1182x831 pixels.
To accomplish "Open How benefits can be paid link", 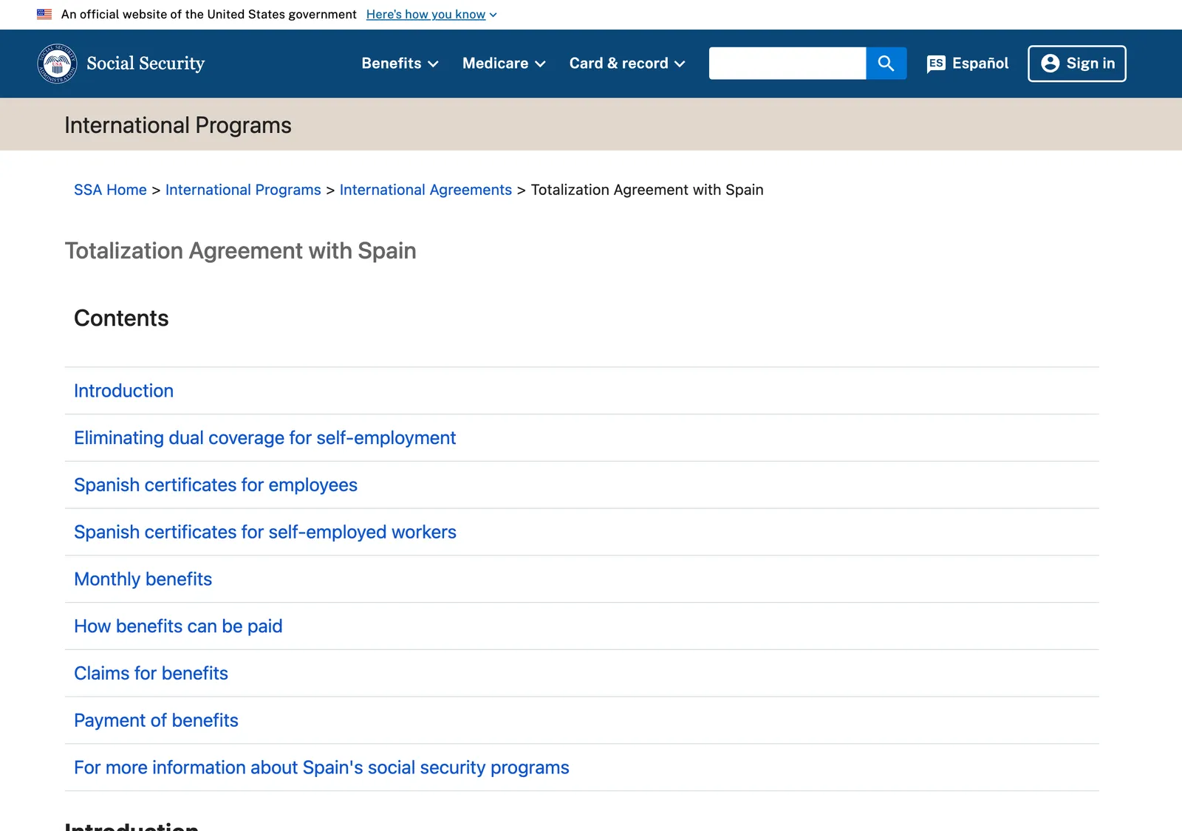I will coord(178,626).
